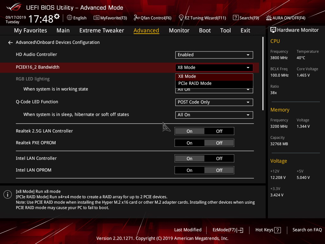Select the Advanced tab
Screen dimensions: 325x244
point(146,30)
